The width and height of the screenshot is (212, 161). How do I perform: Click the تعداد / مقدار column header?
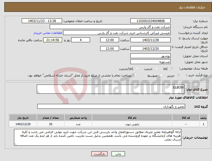[51, 118]
